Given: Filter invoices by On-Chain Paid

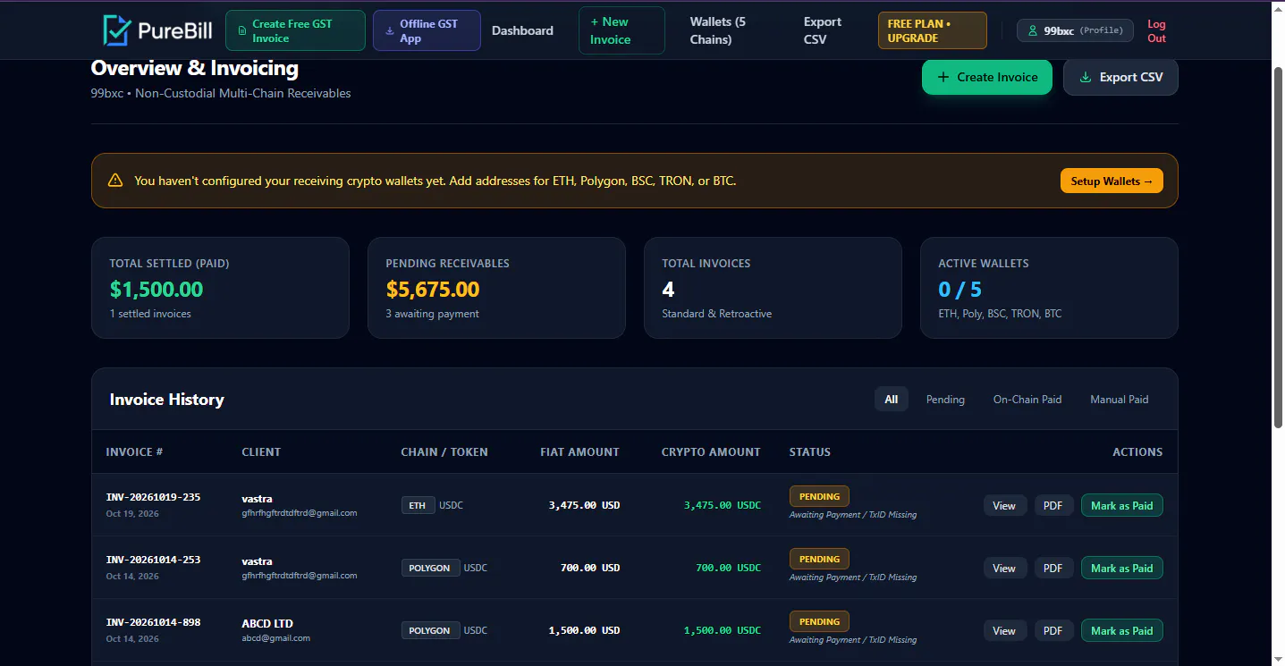Looking at the screenshot, I should coord(1027,399).
